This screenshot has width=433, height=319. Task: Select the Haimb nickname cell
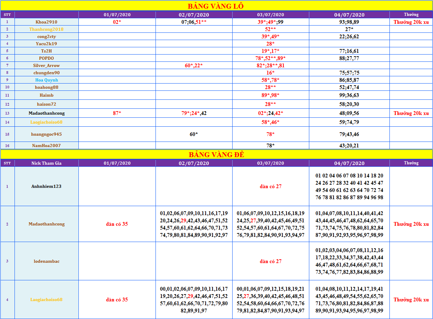pos(46,95)
